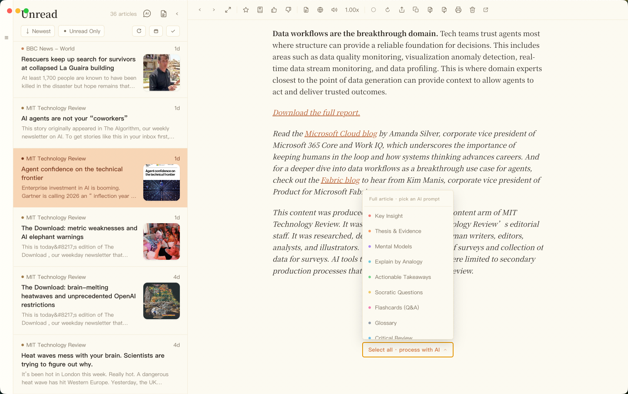
Task: Toggle the Newest sort order
Action: point(38,31)
